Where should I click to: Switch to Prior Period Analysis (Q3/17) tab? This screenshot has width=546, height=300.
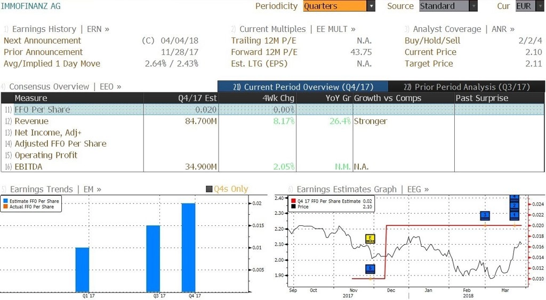[466, 87]
